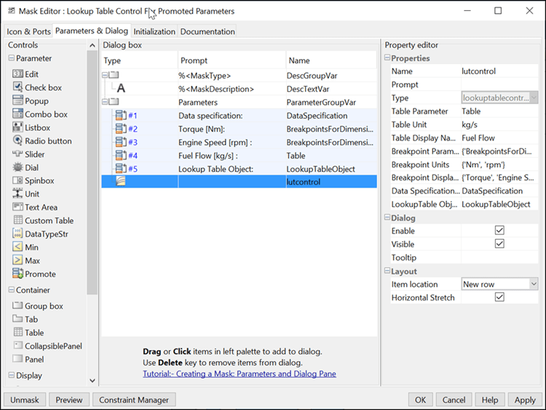Edit the Tooltip property field
The height and width of the screenshot is (410, 546).
[x=499, y=257]
